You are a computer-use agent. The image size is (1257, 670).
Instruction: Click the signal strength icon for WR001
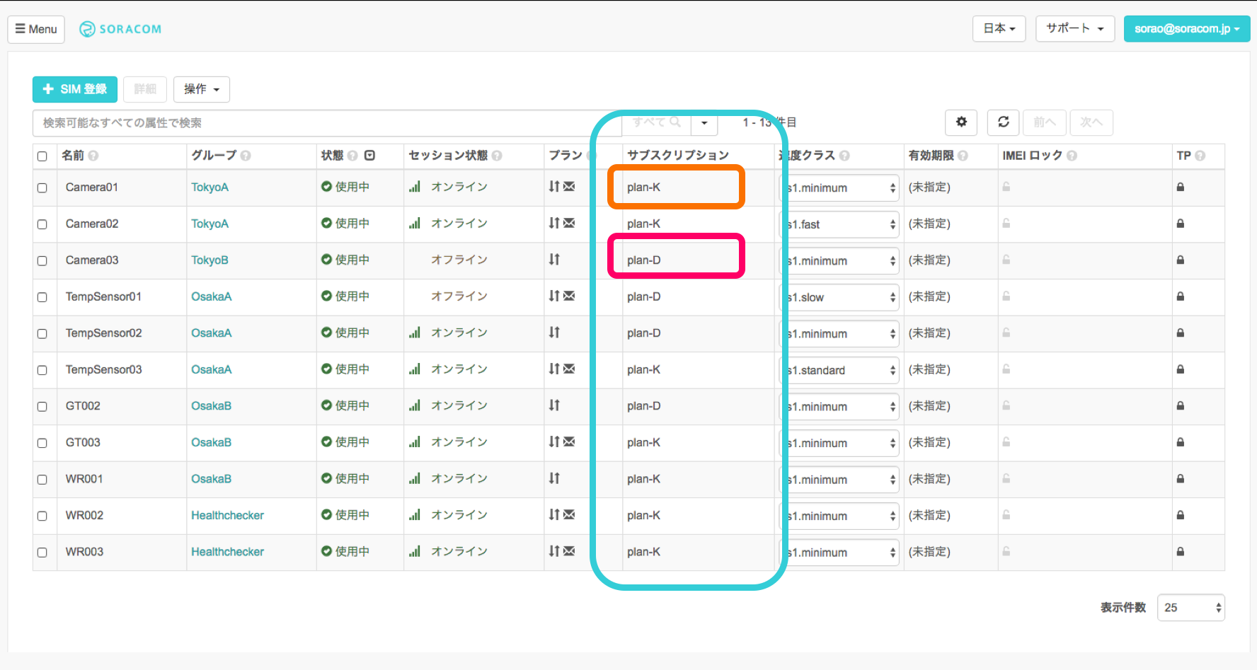[415, 479]
